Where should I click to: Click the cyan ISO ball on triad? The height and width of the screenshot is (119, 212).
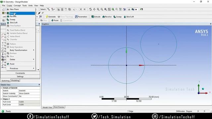pyautogui.click(x=203, y=89)
